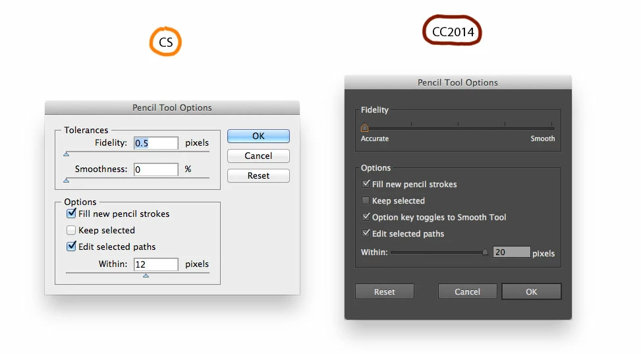Click the Smooth label on Fidelity slider
Image resolution: width=641 pixels, height=354 pixels.
tap(543, 138)
